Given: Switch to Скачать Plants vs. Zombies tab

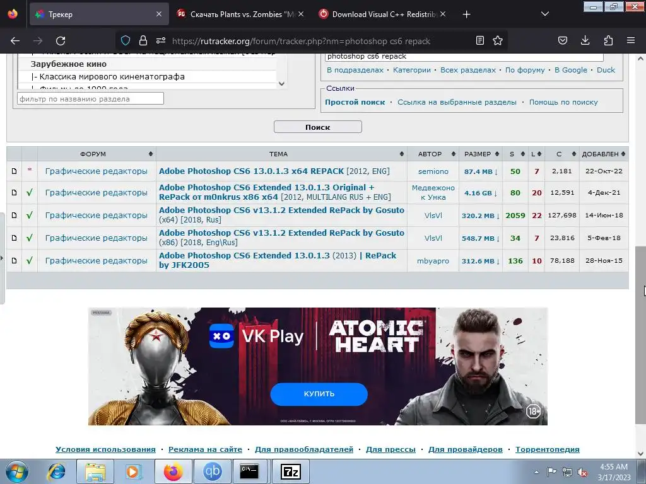Looking at the screenshot, I should [242, 14].
